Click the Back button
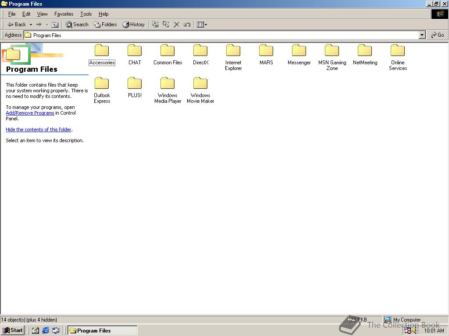This screenshot has width=449, height=336. pyautogui.click(x=17, y=24)
